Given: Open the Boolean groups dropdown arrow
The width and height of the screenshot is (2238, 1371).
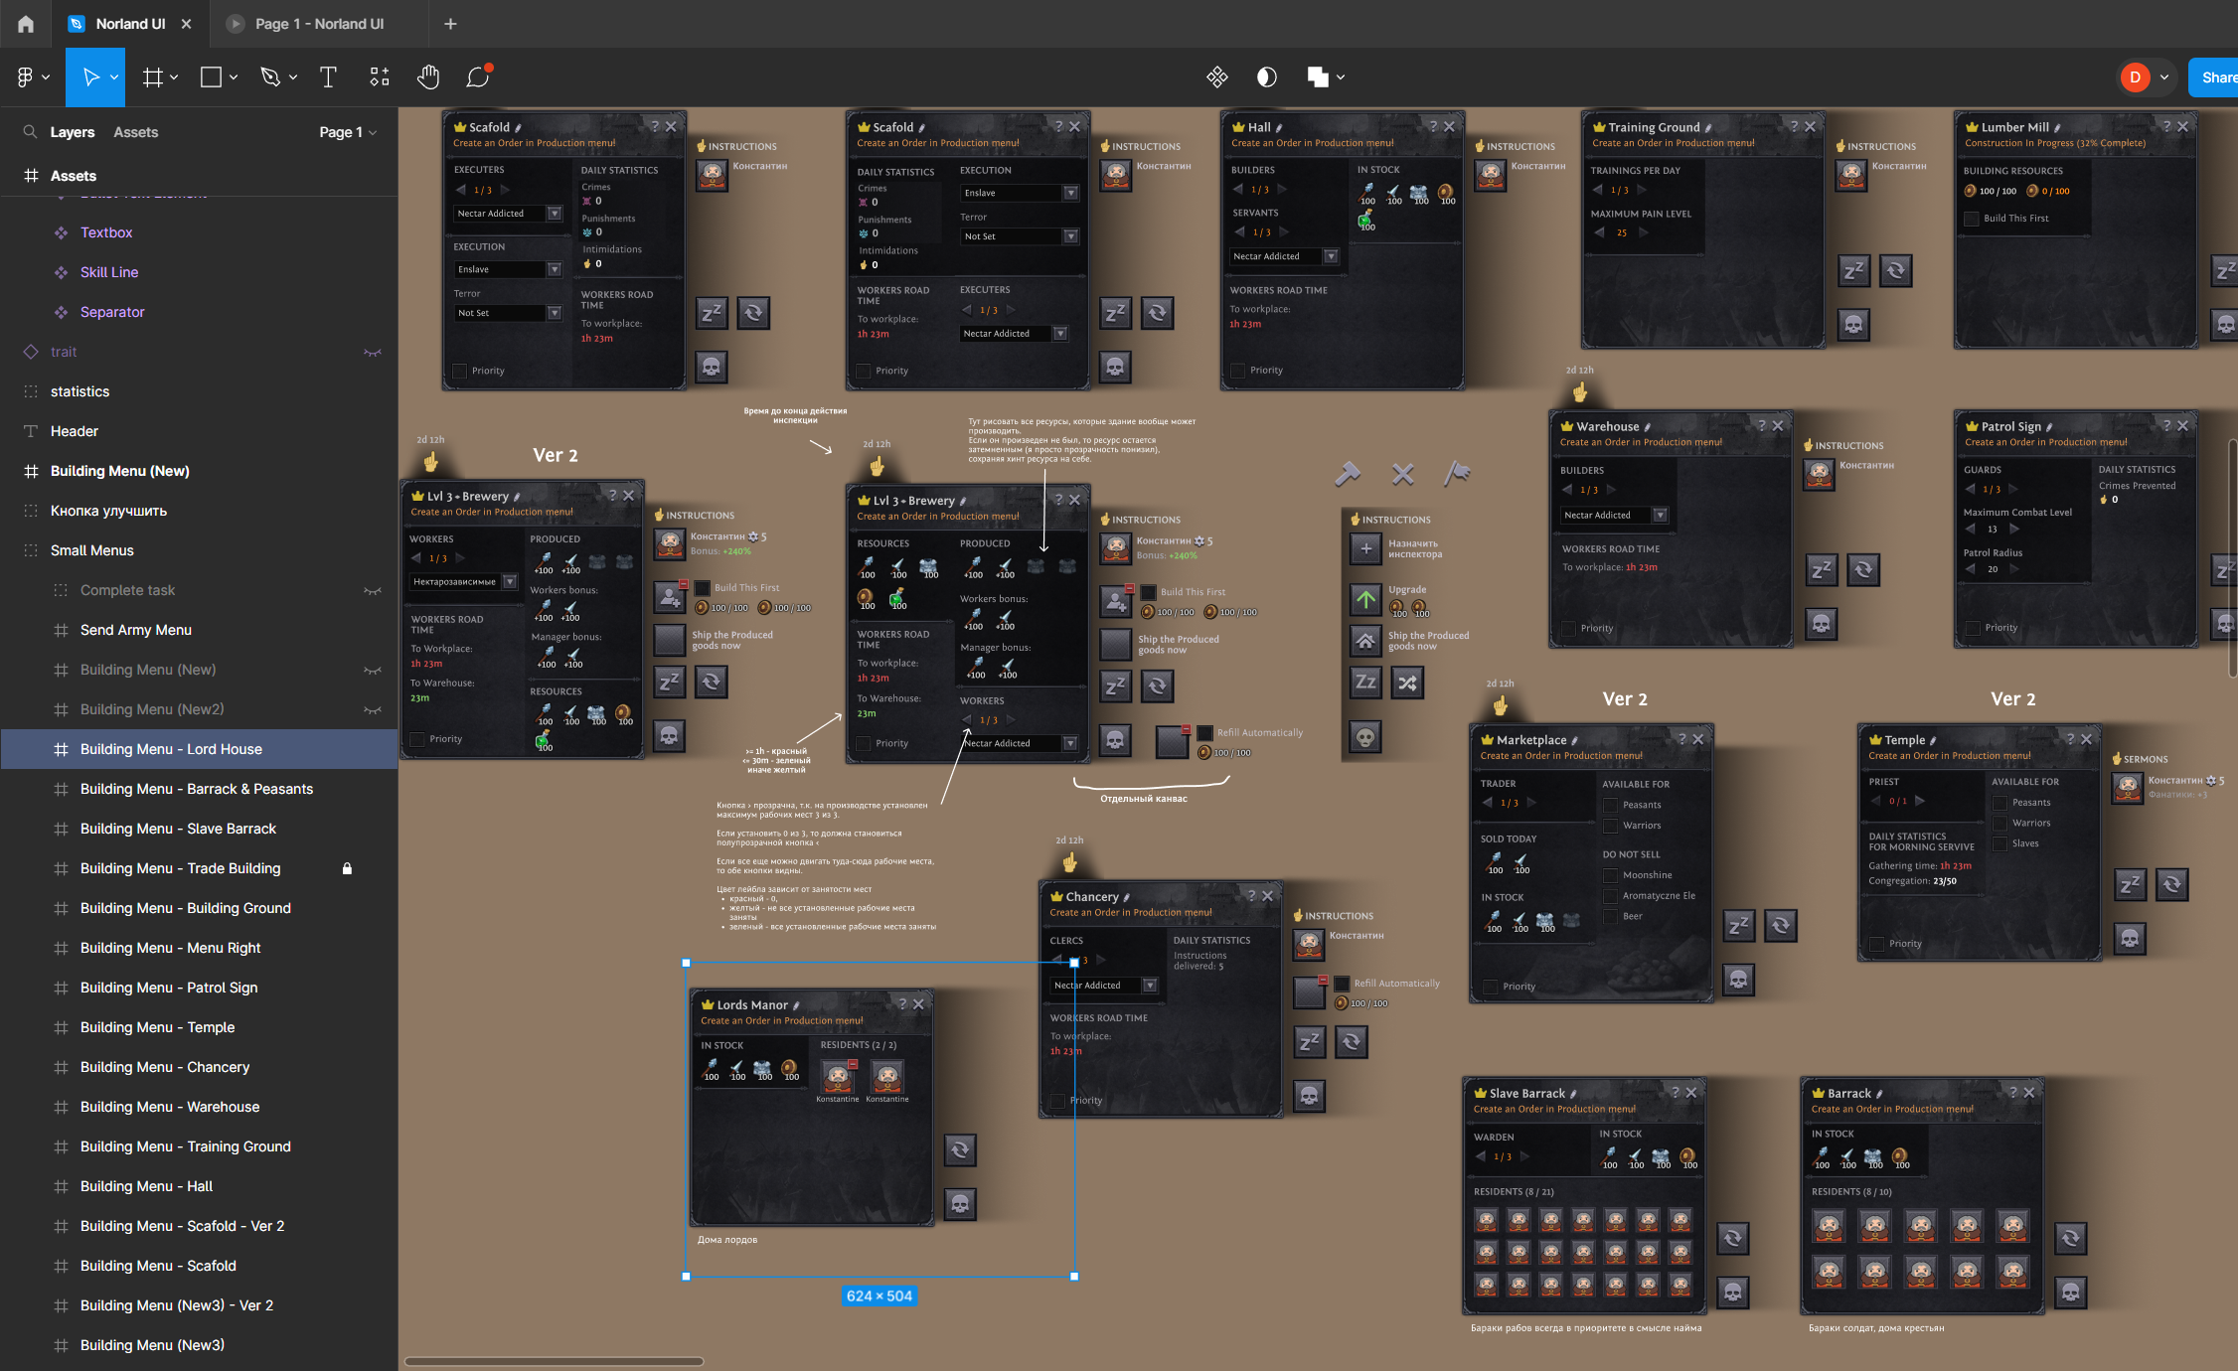Looking at the screenshot, I should [1341, 77].
